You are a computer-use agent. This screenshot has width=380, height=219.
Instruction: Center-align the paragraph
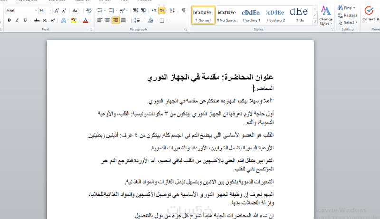pos(108,20)
